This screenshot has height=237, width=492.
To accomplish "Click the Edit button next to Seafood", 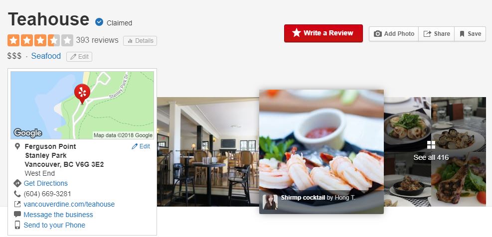I will point(79,57).
